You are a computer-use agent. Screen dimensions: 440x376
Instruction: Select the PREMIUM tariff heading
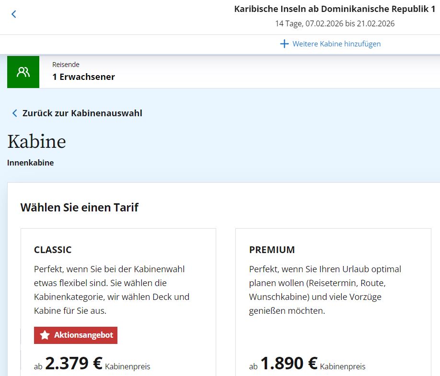[272, 250]
